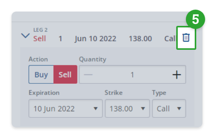
Task: Delete Leg 2 using the trash icon
Action: [x=186, y=37]
